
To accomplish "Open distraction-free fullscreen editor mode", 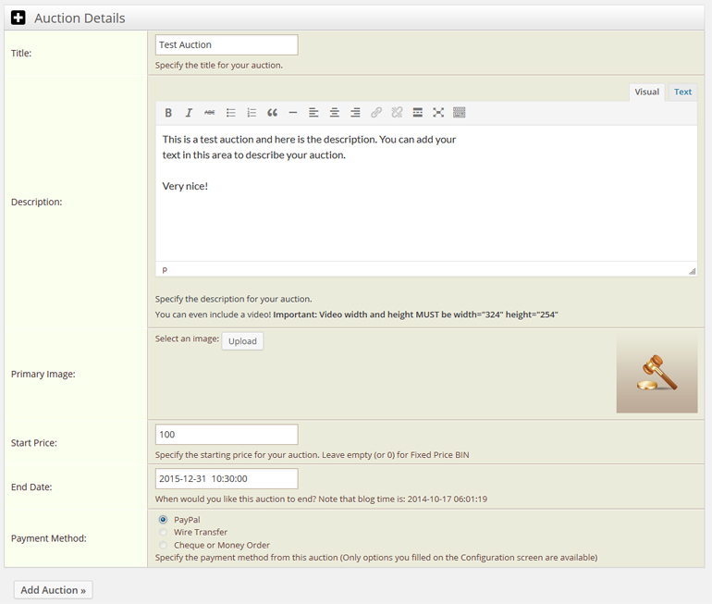I will (438, 113).
